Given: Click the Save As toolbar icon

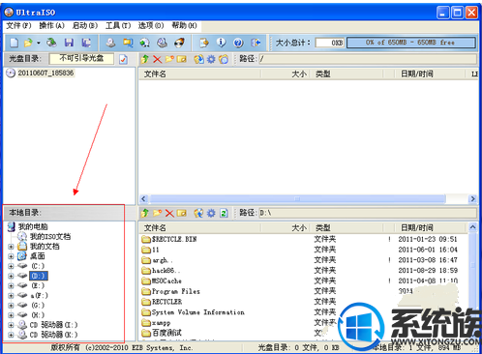Looking at the screenshot, I should (x=86, y=43).
